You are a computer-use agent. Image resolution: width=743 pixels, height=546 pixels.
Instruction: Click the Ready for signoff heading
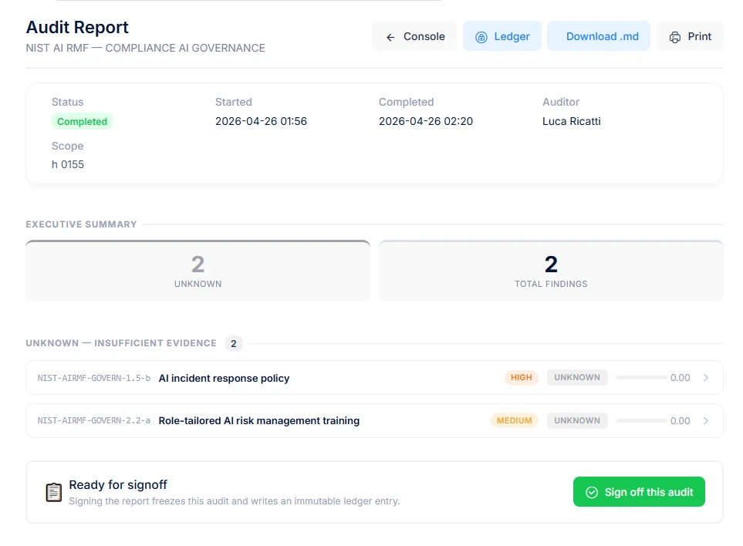pos(118,485)
